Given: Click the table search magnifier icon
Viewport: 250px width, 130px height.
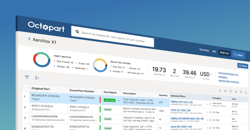Looking at the screenshot, I should [x=220, y=91].
